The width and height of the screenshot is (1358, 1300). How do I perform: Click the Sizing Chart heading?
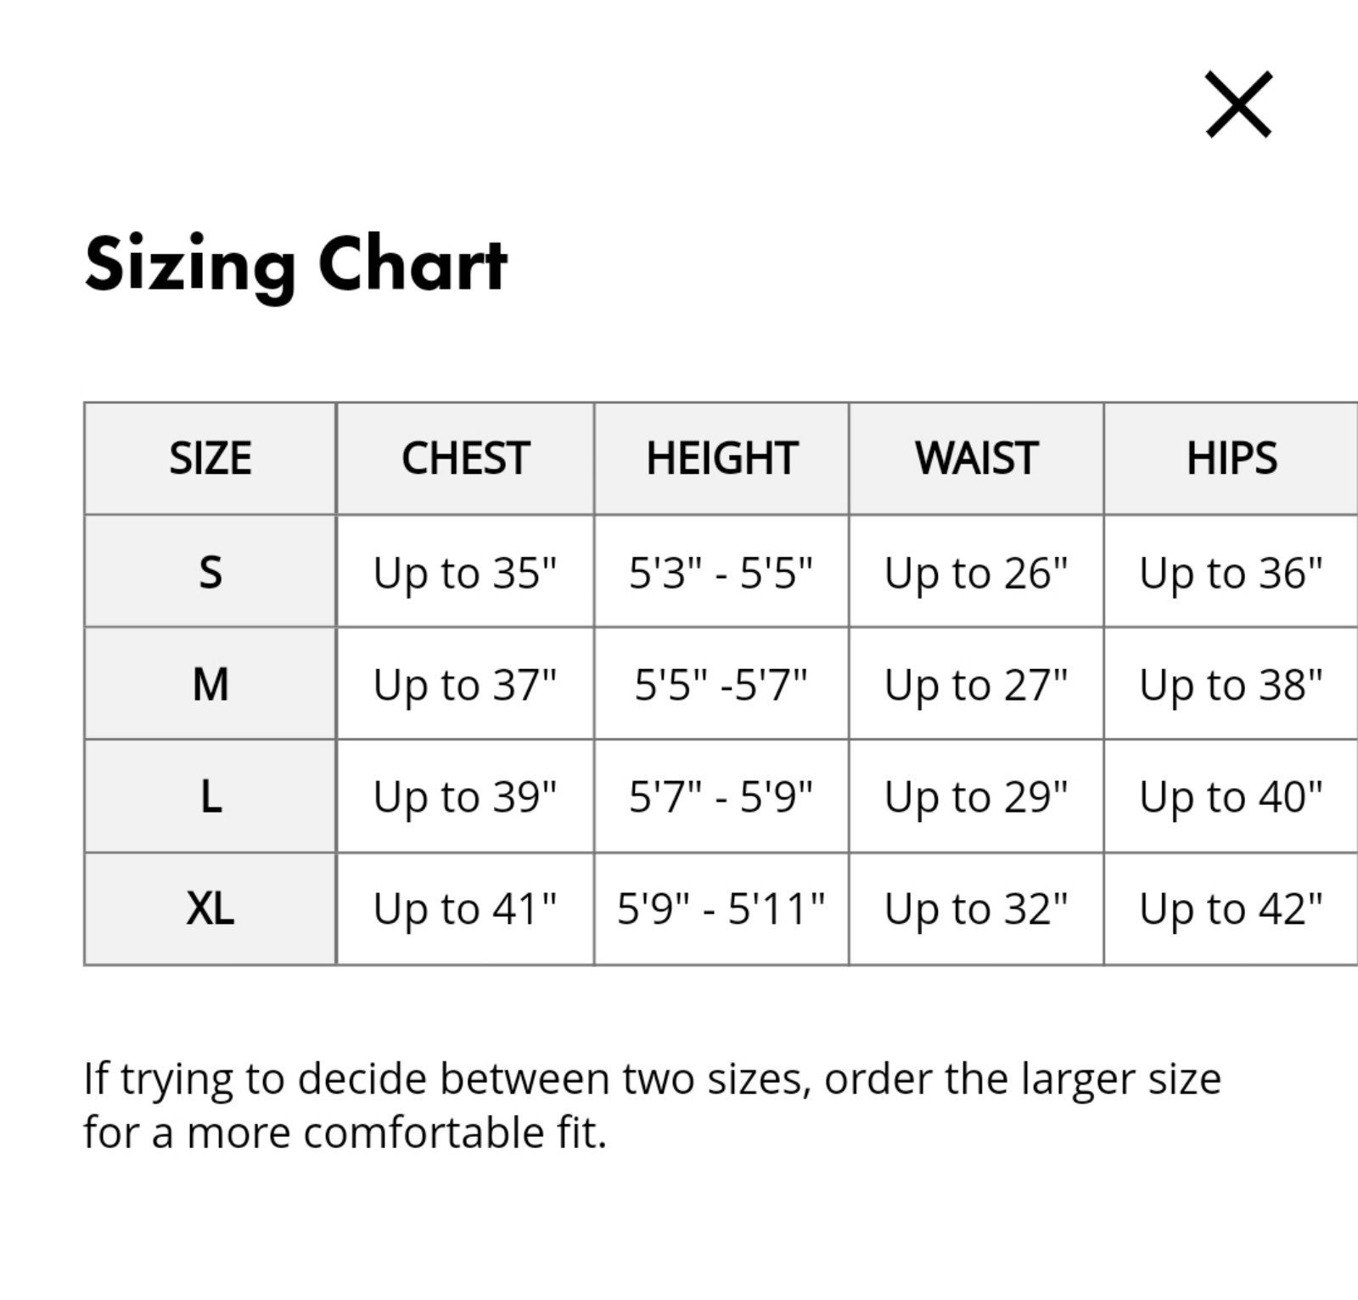tap(296, 265)
